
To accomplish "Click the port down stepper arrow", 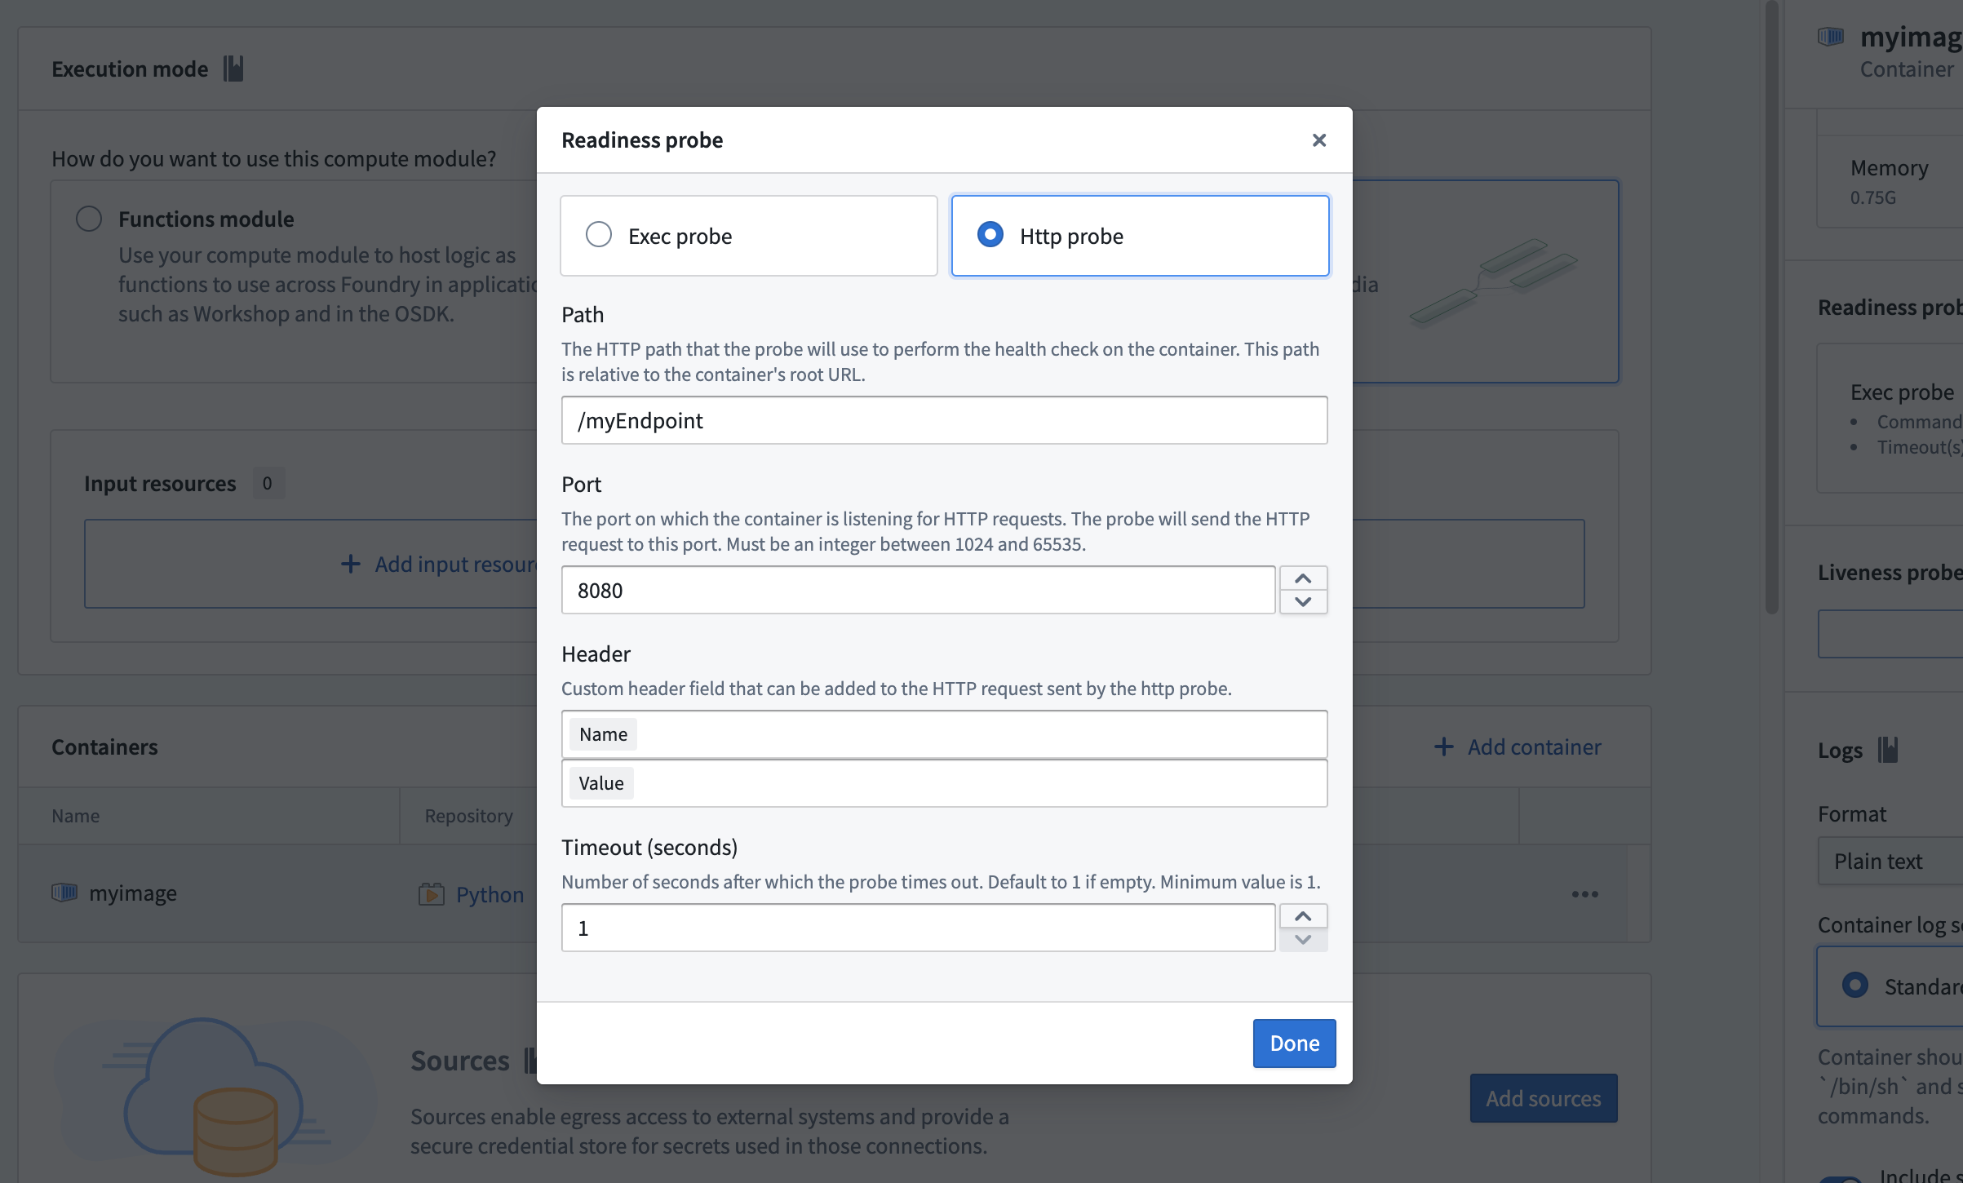I will coord(1303,603).
